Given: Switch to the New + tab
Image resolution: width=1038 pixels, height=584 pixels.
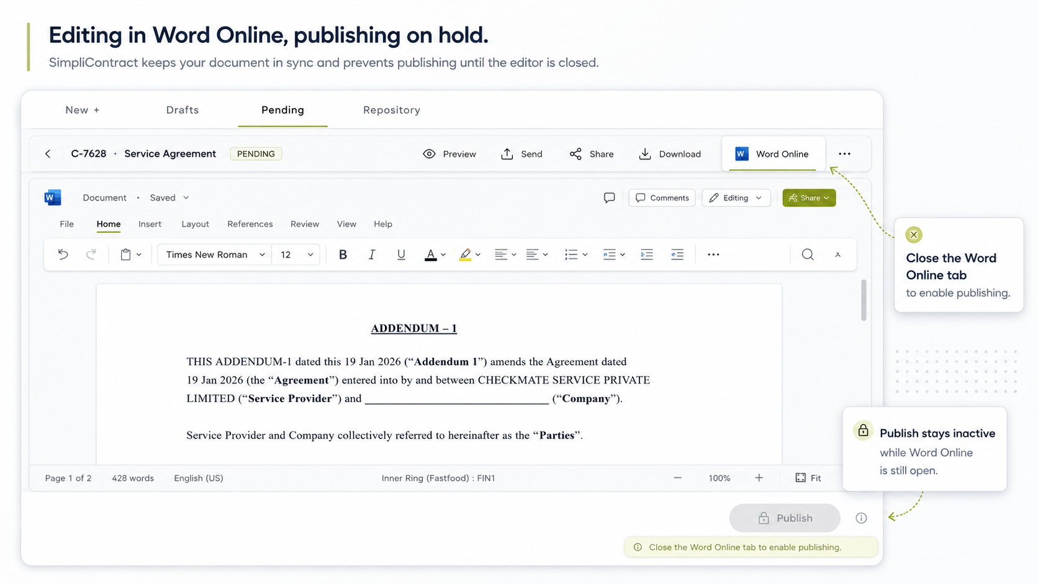Looking at the screenshot, I should [x=83, y=110].
